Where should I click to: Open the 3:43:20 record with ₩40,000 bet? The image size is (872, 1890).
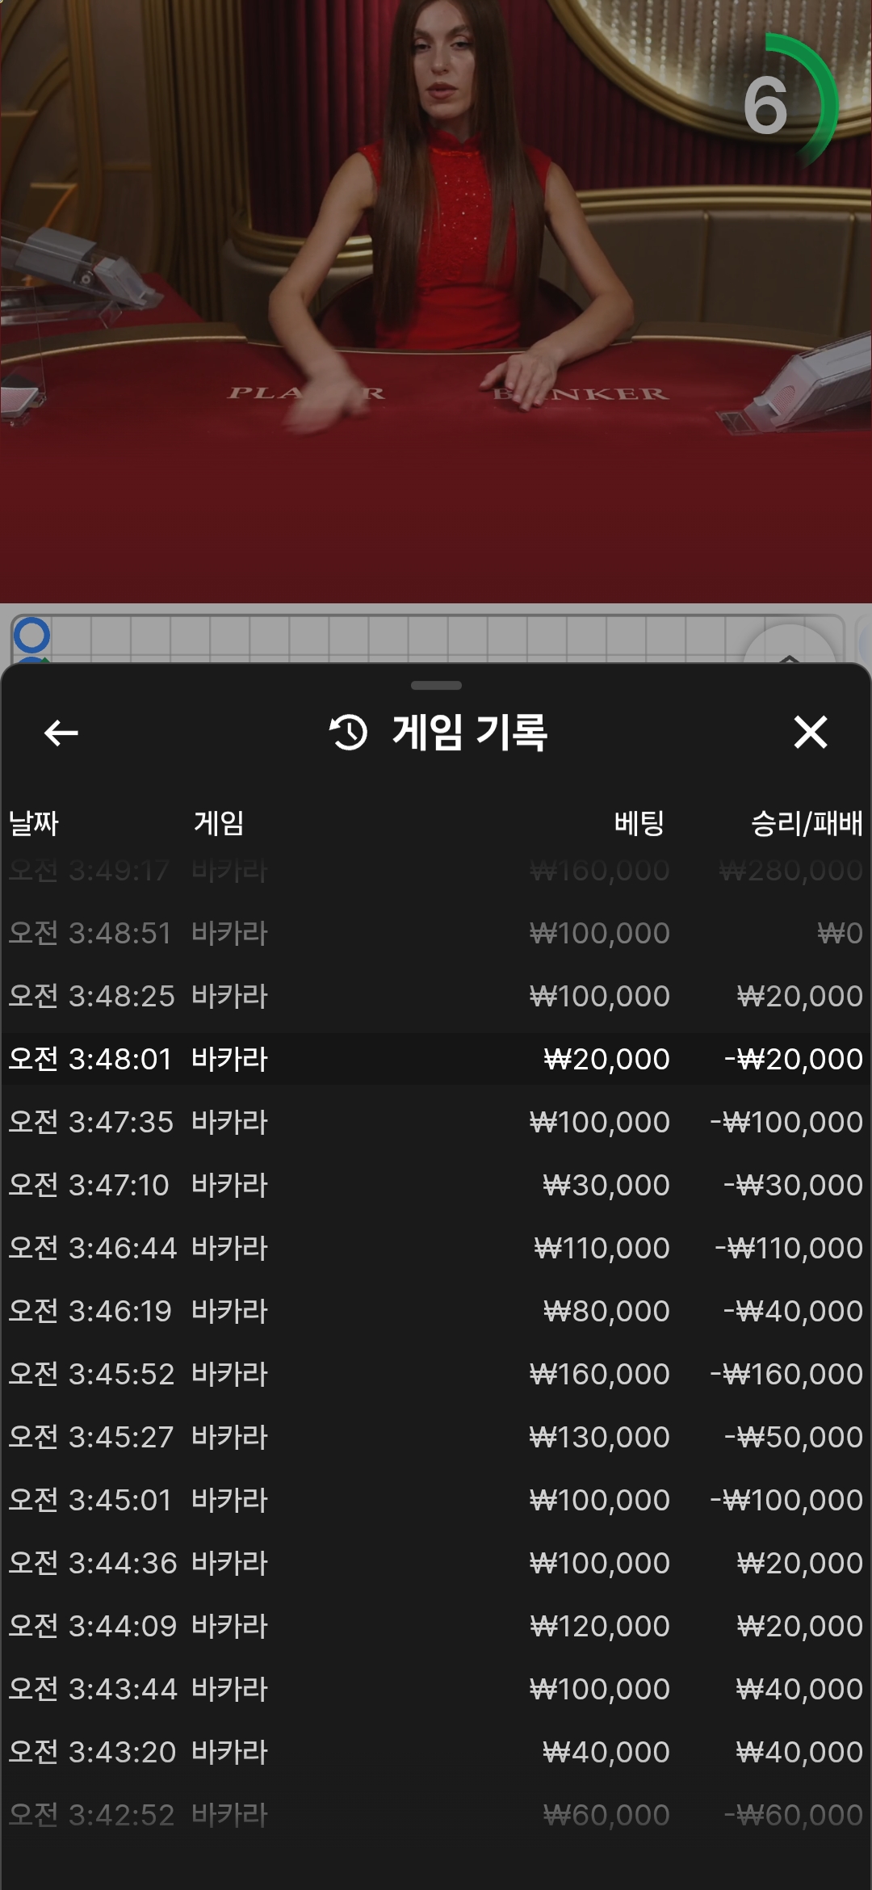coord(436,1752)
